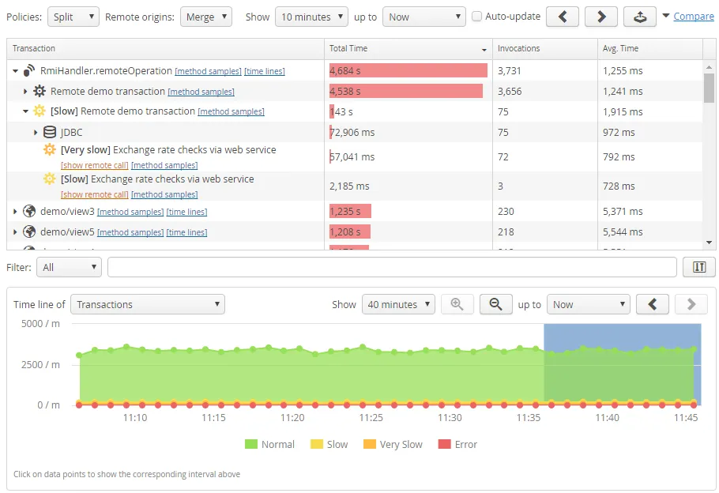Open the Filter dropdown showing All
This screenshot has height=493, width=719.
tap(68, 267)
